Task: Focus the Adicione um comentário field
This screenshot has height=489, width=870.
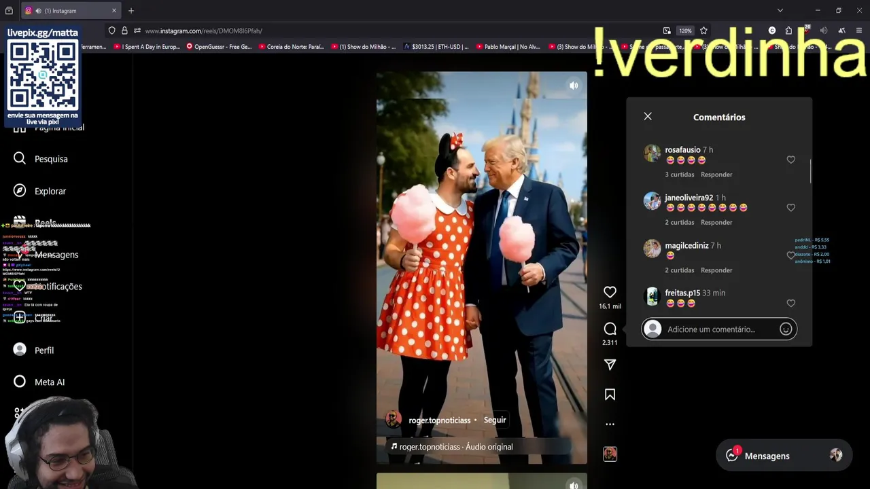Action: pos(719,329)
